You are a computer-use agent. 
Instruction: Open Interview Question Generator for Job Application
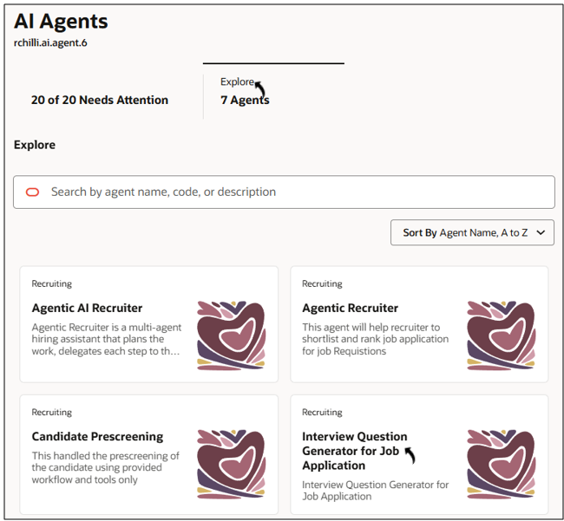[354, 451]
